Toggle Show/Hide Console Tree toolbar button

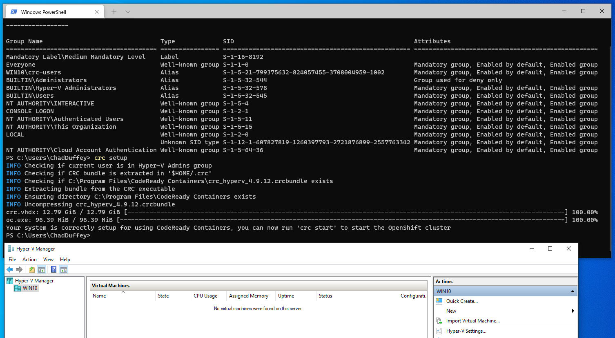(41, 269)
